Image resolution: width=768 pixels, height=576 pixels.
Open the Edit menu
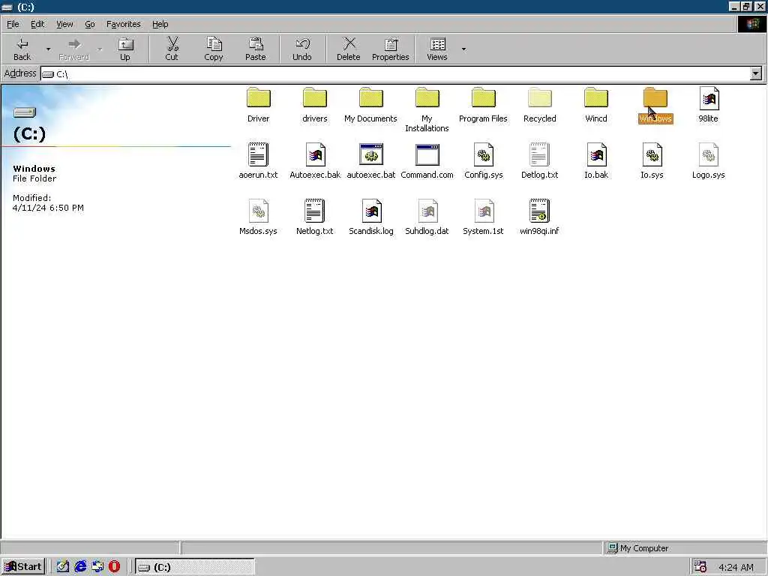click(x=37, y=24)
